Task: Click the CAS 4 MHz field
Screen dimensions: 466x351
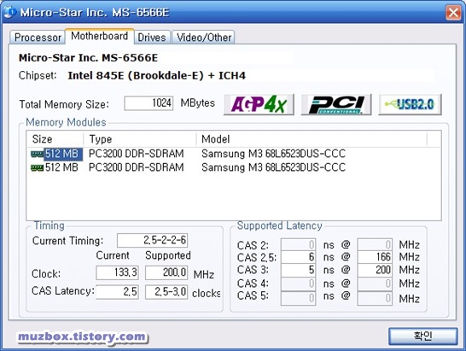Action: point(375,284)
